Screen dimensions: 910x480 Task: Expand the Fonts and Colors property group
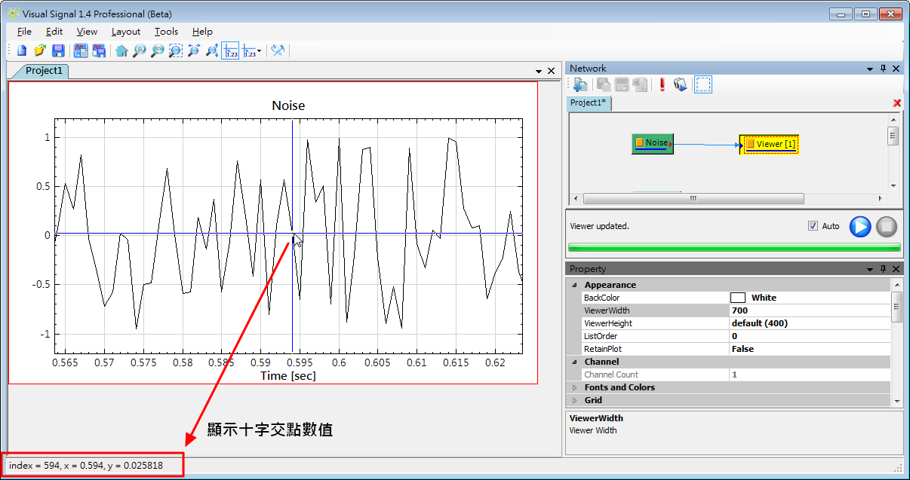pos(575,387)
